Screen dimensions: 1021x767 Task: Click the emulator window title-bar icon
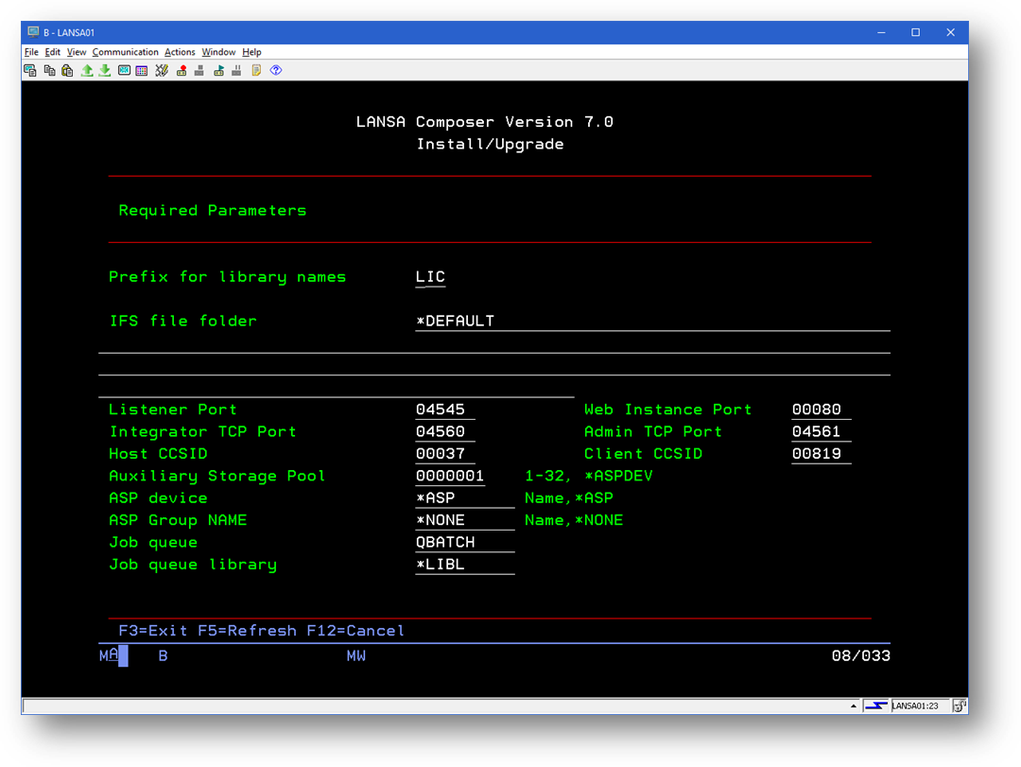33,32
